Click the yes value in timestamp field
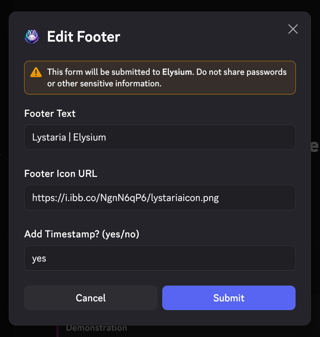320x337 pixels. pyautogui.click(x=39, y=259)
